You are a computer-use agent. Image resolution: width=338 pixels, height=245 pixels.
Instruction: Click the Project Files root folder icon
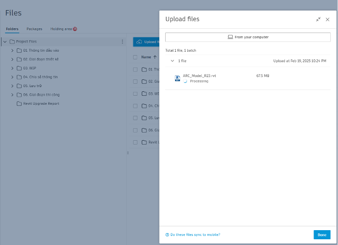[12, 42]
